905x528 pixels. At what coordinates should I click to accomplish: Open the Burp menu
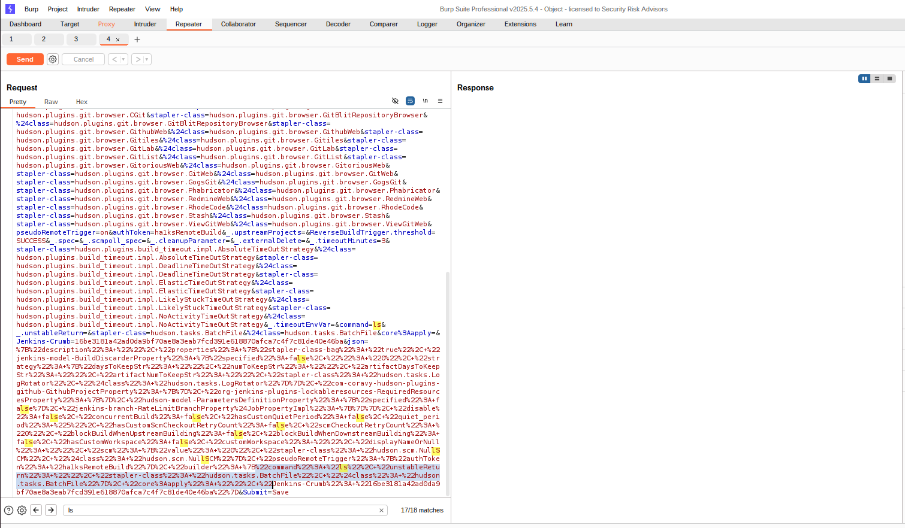(x=31, y=9)
